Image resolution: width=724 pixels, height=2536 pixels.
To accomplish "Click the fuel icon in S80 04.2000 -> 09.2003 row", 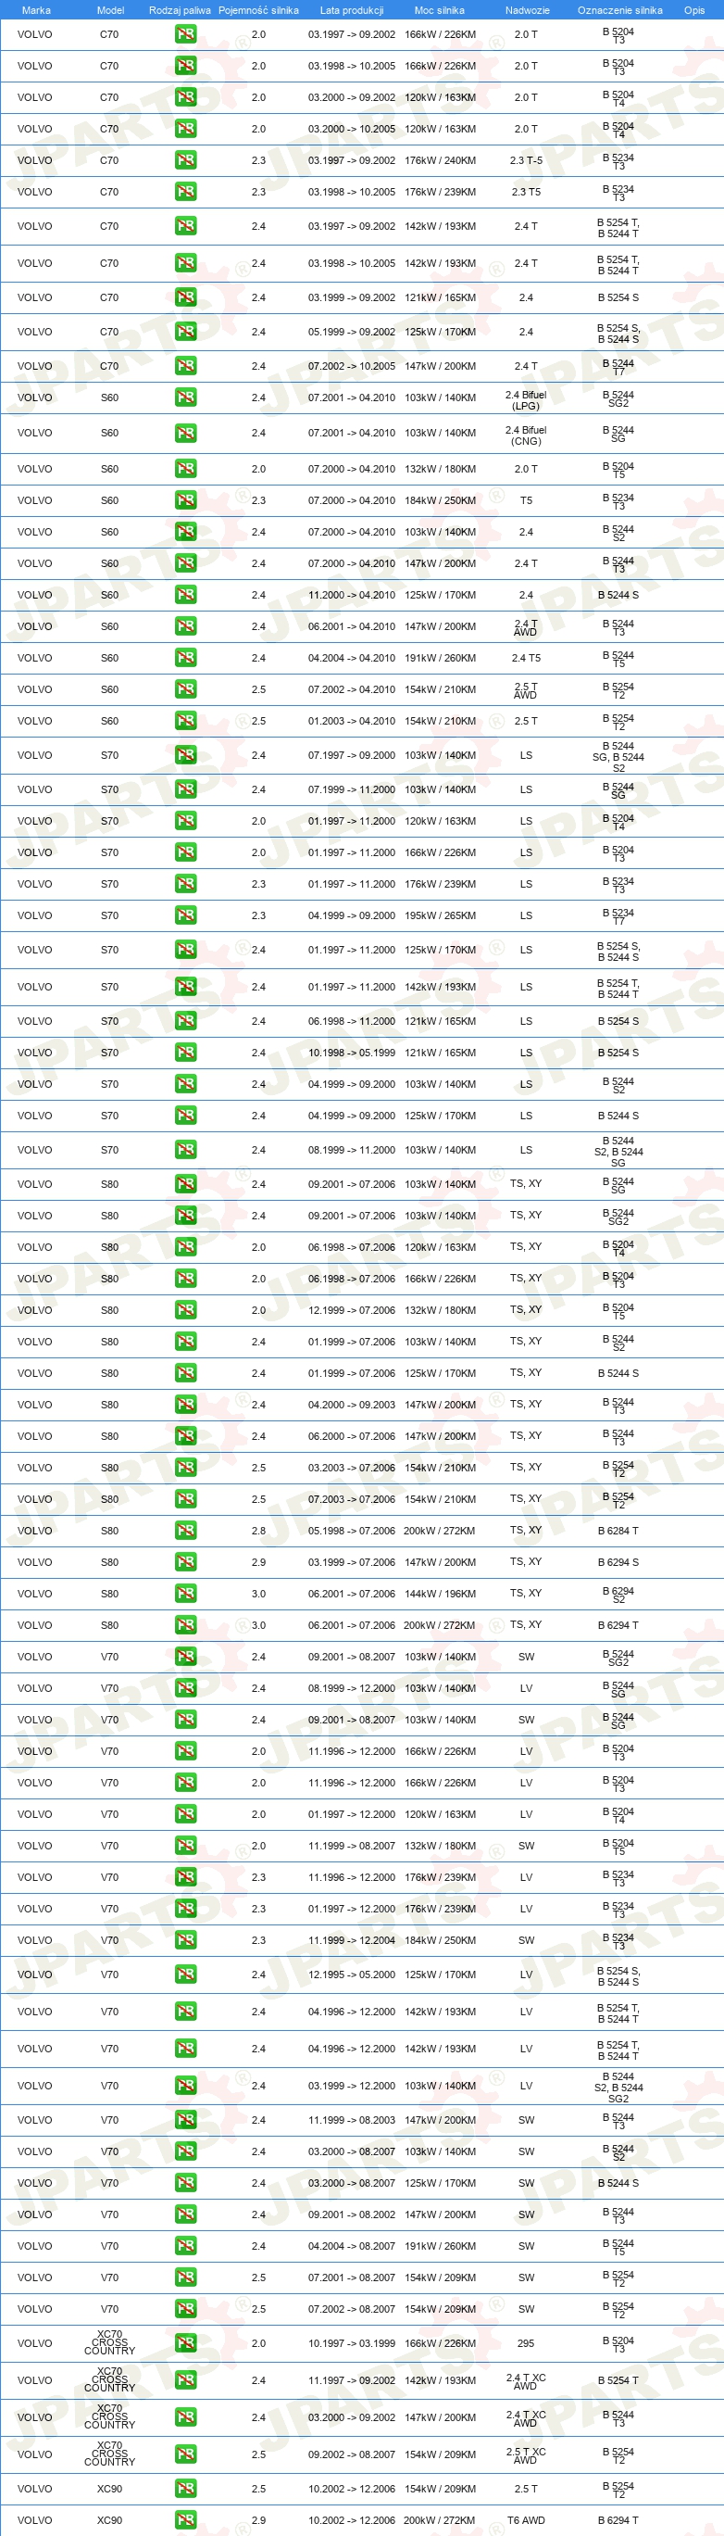I will [x=185, y=1405].
